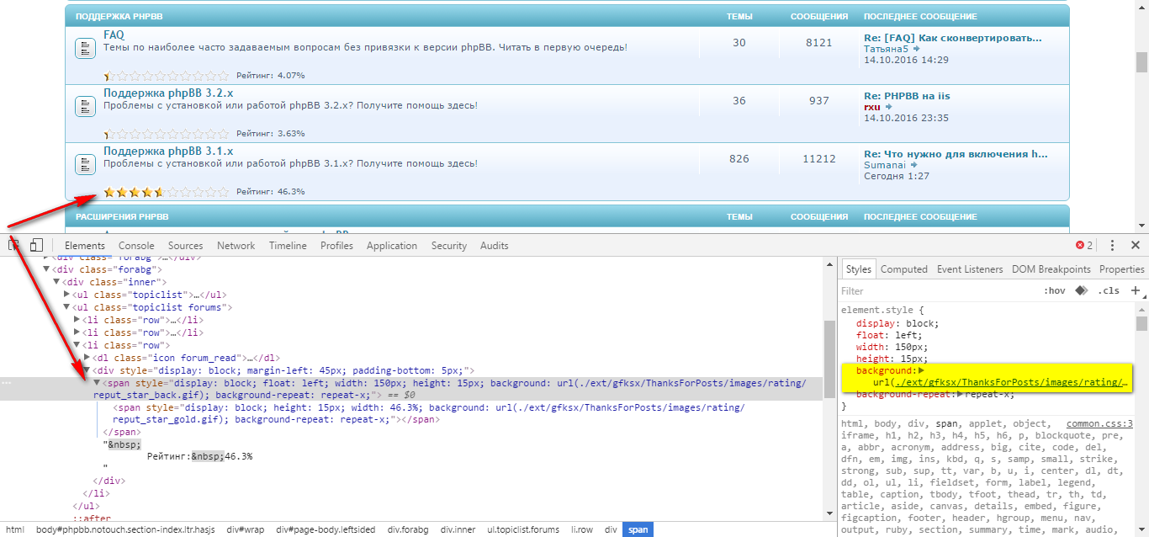Open Sumanai's user profile link
Screen dimensions: 1149x537
[885, 165]
